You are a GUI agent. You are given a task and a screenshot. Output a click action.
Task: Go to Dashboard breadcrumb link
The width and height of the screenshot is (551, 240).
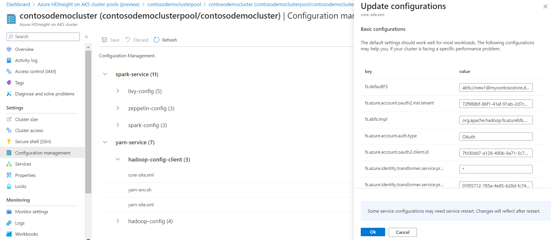[18, 4]
